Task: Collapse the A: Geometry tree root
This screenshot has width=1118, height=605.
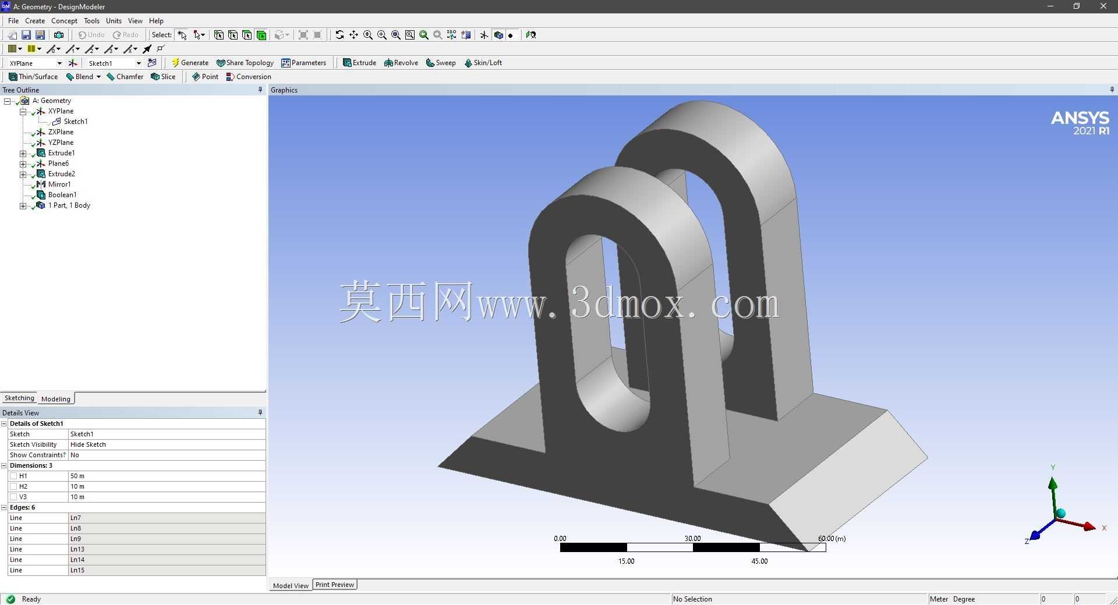Action: (8, 101)
